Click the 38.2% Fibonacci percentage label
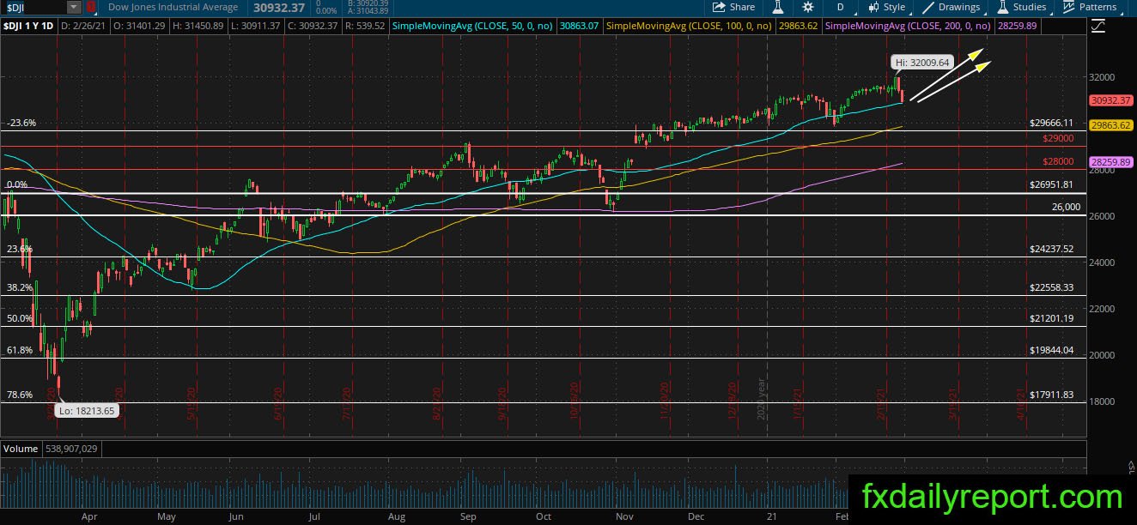 pos(20,287)
